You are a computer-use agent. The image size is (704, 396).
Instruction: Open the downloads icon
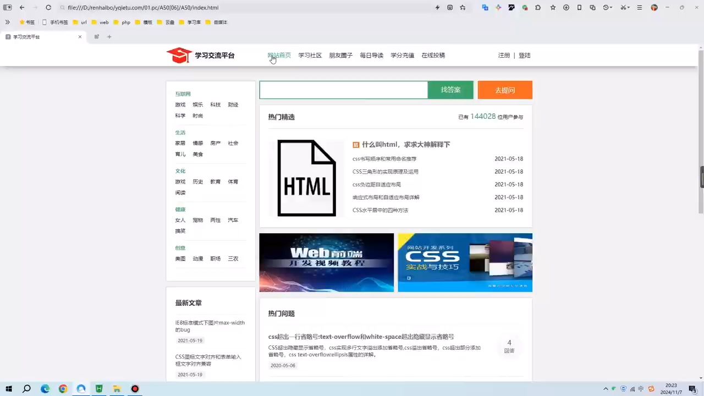pos(566,8)
